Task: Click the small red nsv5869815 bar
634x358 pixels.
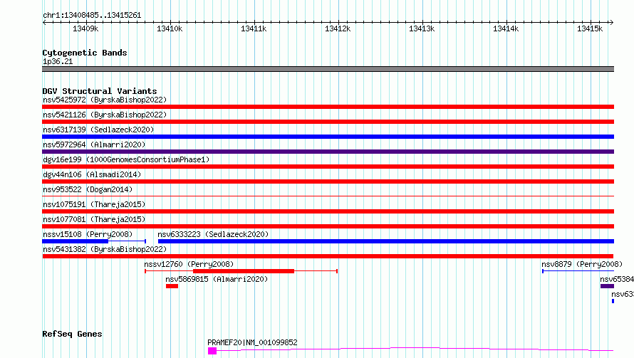Action: click(172, 286)
